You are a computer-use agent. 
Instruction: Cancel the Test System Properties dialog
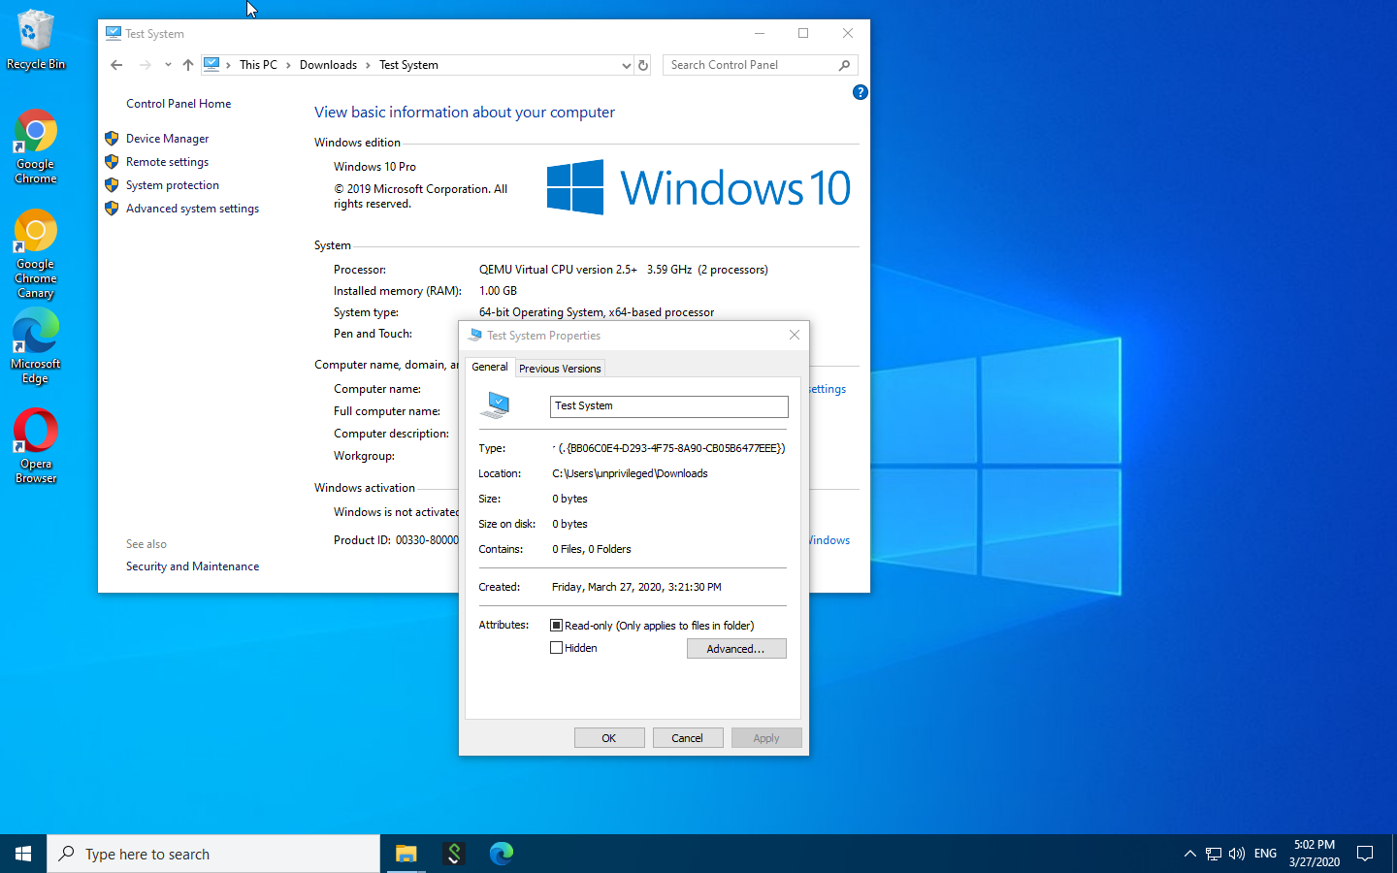tap(688, 738)
